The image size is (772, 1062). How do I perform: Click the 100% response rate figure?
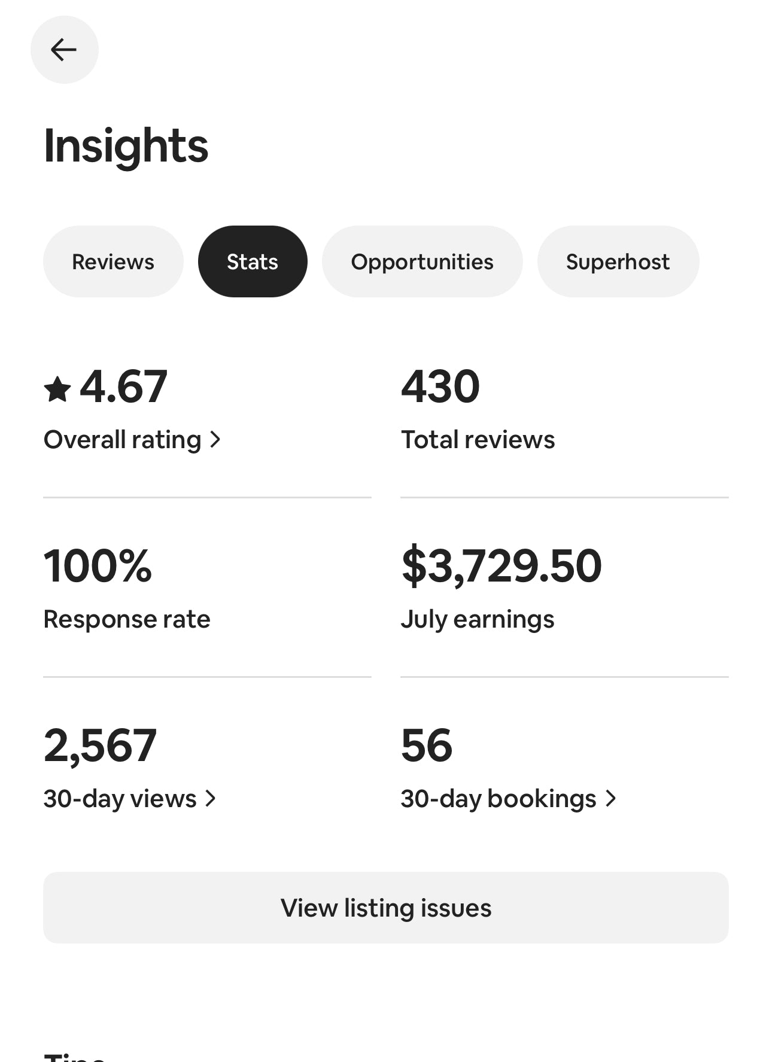pyautogui.click(x=98, y=566)
